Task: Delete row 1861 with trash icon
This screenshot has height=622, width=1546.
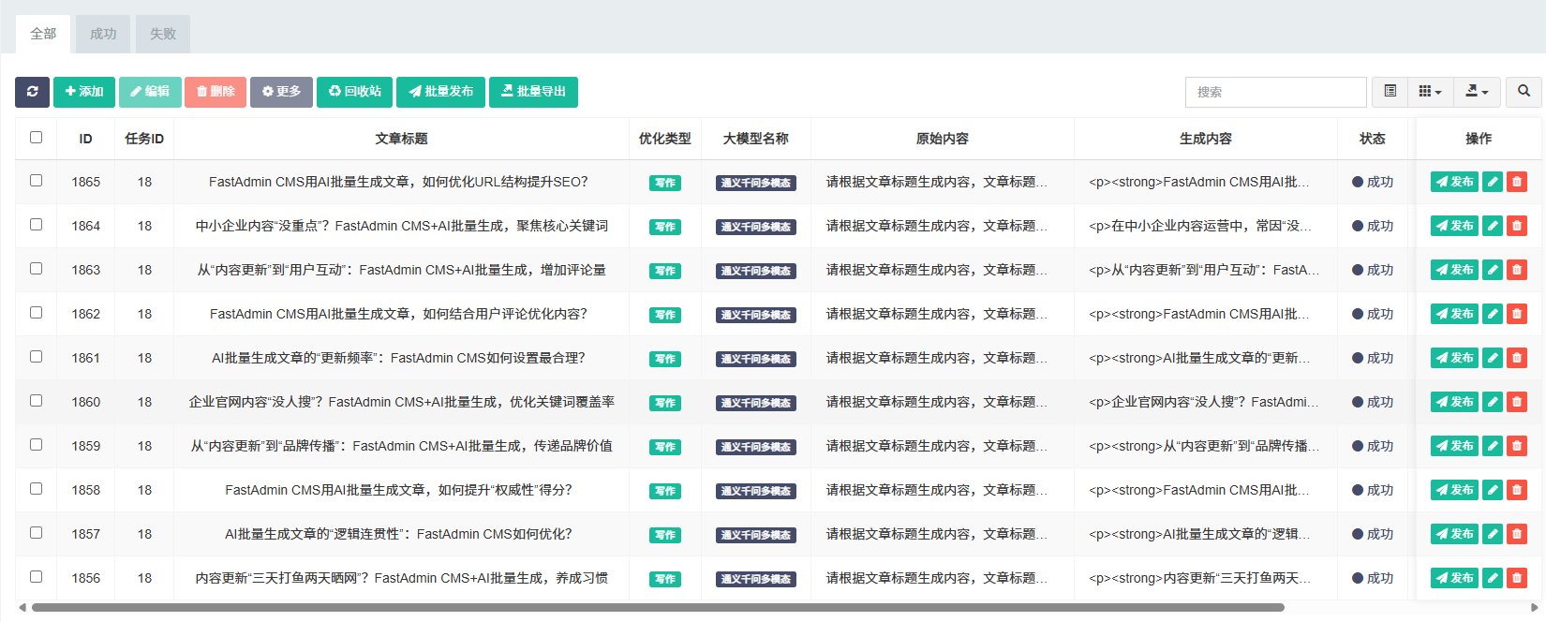Action: (x=1517, y=358)
